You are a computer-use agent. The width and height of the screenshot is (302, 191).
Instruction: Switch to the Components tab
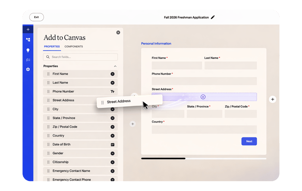click(x=74, y=47)
